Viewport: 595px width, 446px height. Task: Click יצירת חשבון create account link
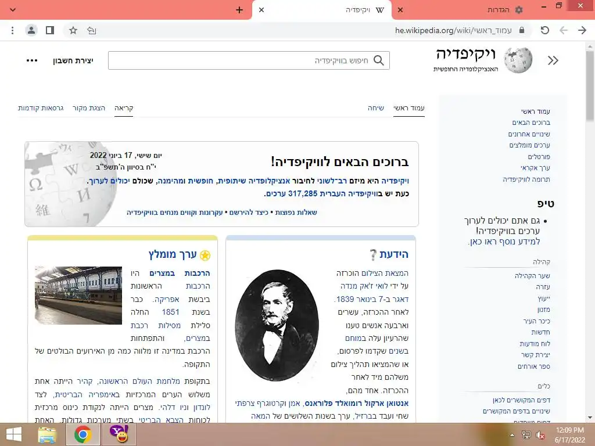[x=73, y=60]
